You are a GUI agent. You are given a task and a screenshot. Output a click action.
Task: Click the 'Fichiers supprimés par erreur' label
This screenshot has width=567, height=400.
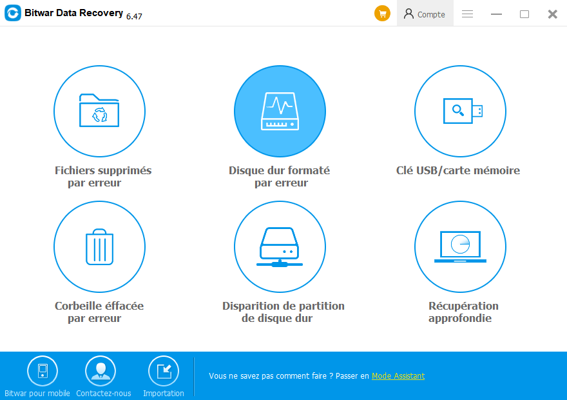pyautogui.click(x=103, y=176)
